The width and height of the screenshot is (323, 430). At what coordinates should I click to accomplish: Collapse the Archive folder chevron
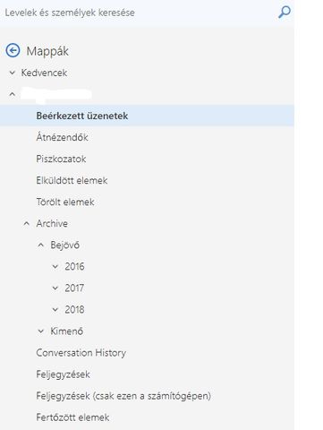pos(27,223)
